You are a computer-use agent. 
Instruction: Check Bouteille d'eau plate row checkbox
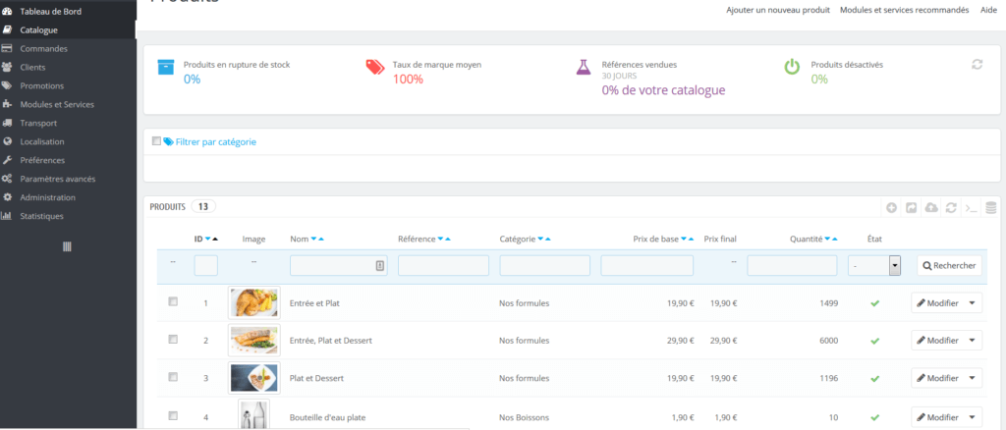tap(173, 416)
